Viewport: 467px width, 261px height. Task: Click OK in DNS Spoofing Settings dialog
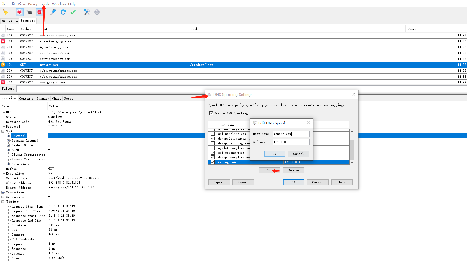tap(294, 182)
